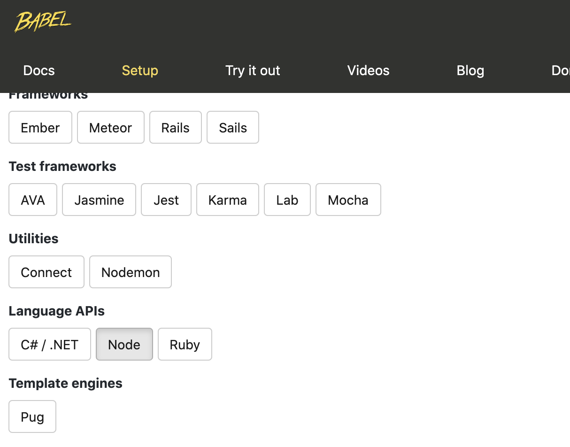Click the Utilities heading
The image size is (570, 447).
[x=34, y=239]
